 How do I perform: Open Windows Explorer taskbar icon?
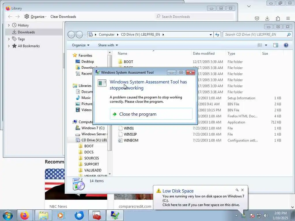coord(44,215)
